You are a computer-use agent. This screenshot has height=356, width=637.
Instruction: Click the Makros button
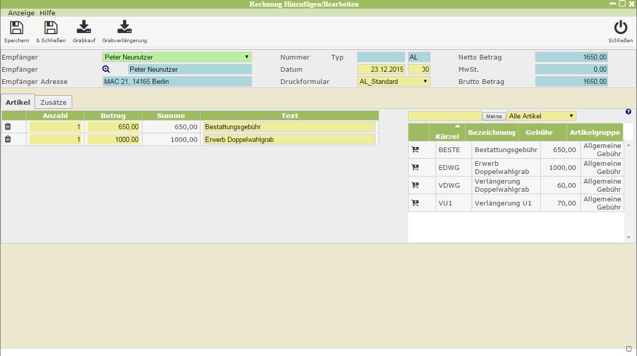tap(494, 116)
